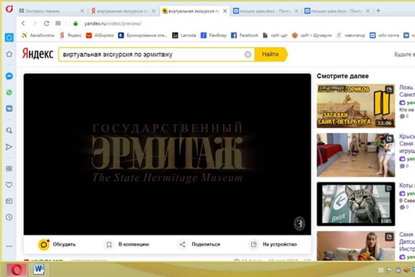The width and height of the screenshot is (415, 277).
Task: Open Яндекс bookmark
Action: [x=71, y=35]
